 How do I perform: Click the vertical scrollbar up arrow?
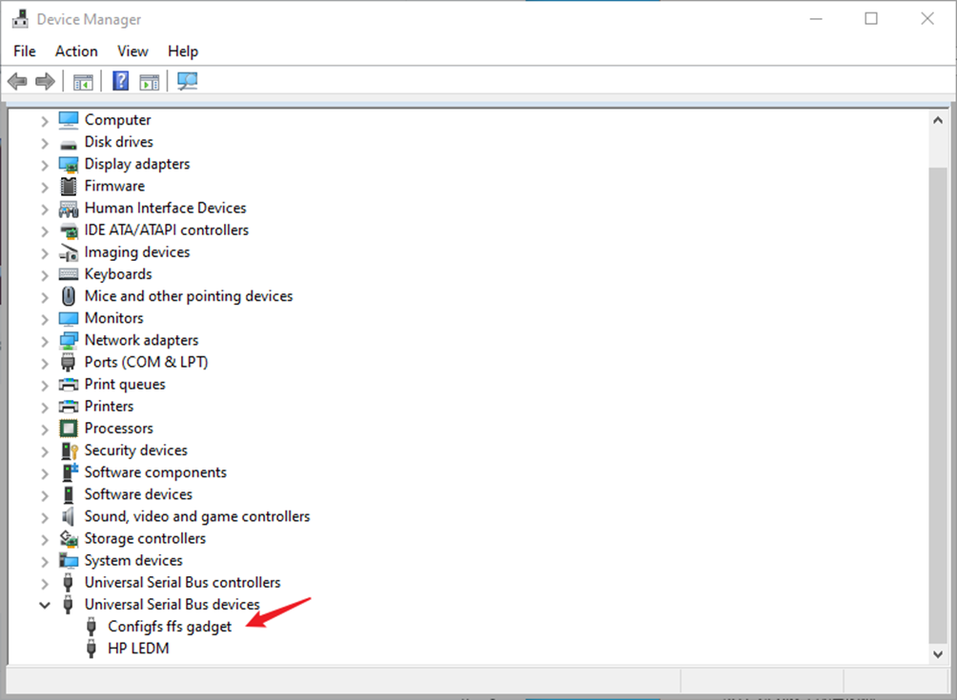938,120
